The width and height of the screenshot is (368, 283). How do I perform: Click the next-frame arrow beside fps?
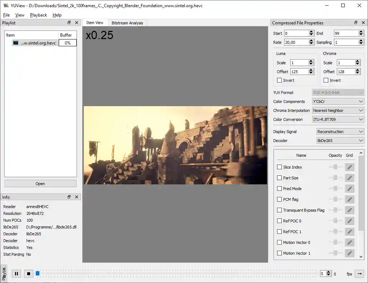359,274
